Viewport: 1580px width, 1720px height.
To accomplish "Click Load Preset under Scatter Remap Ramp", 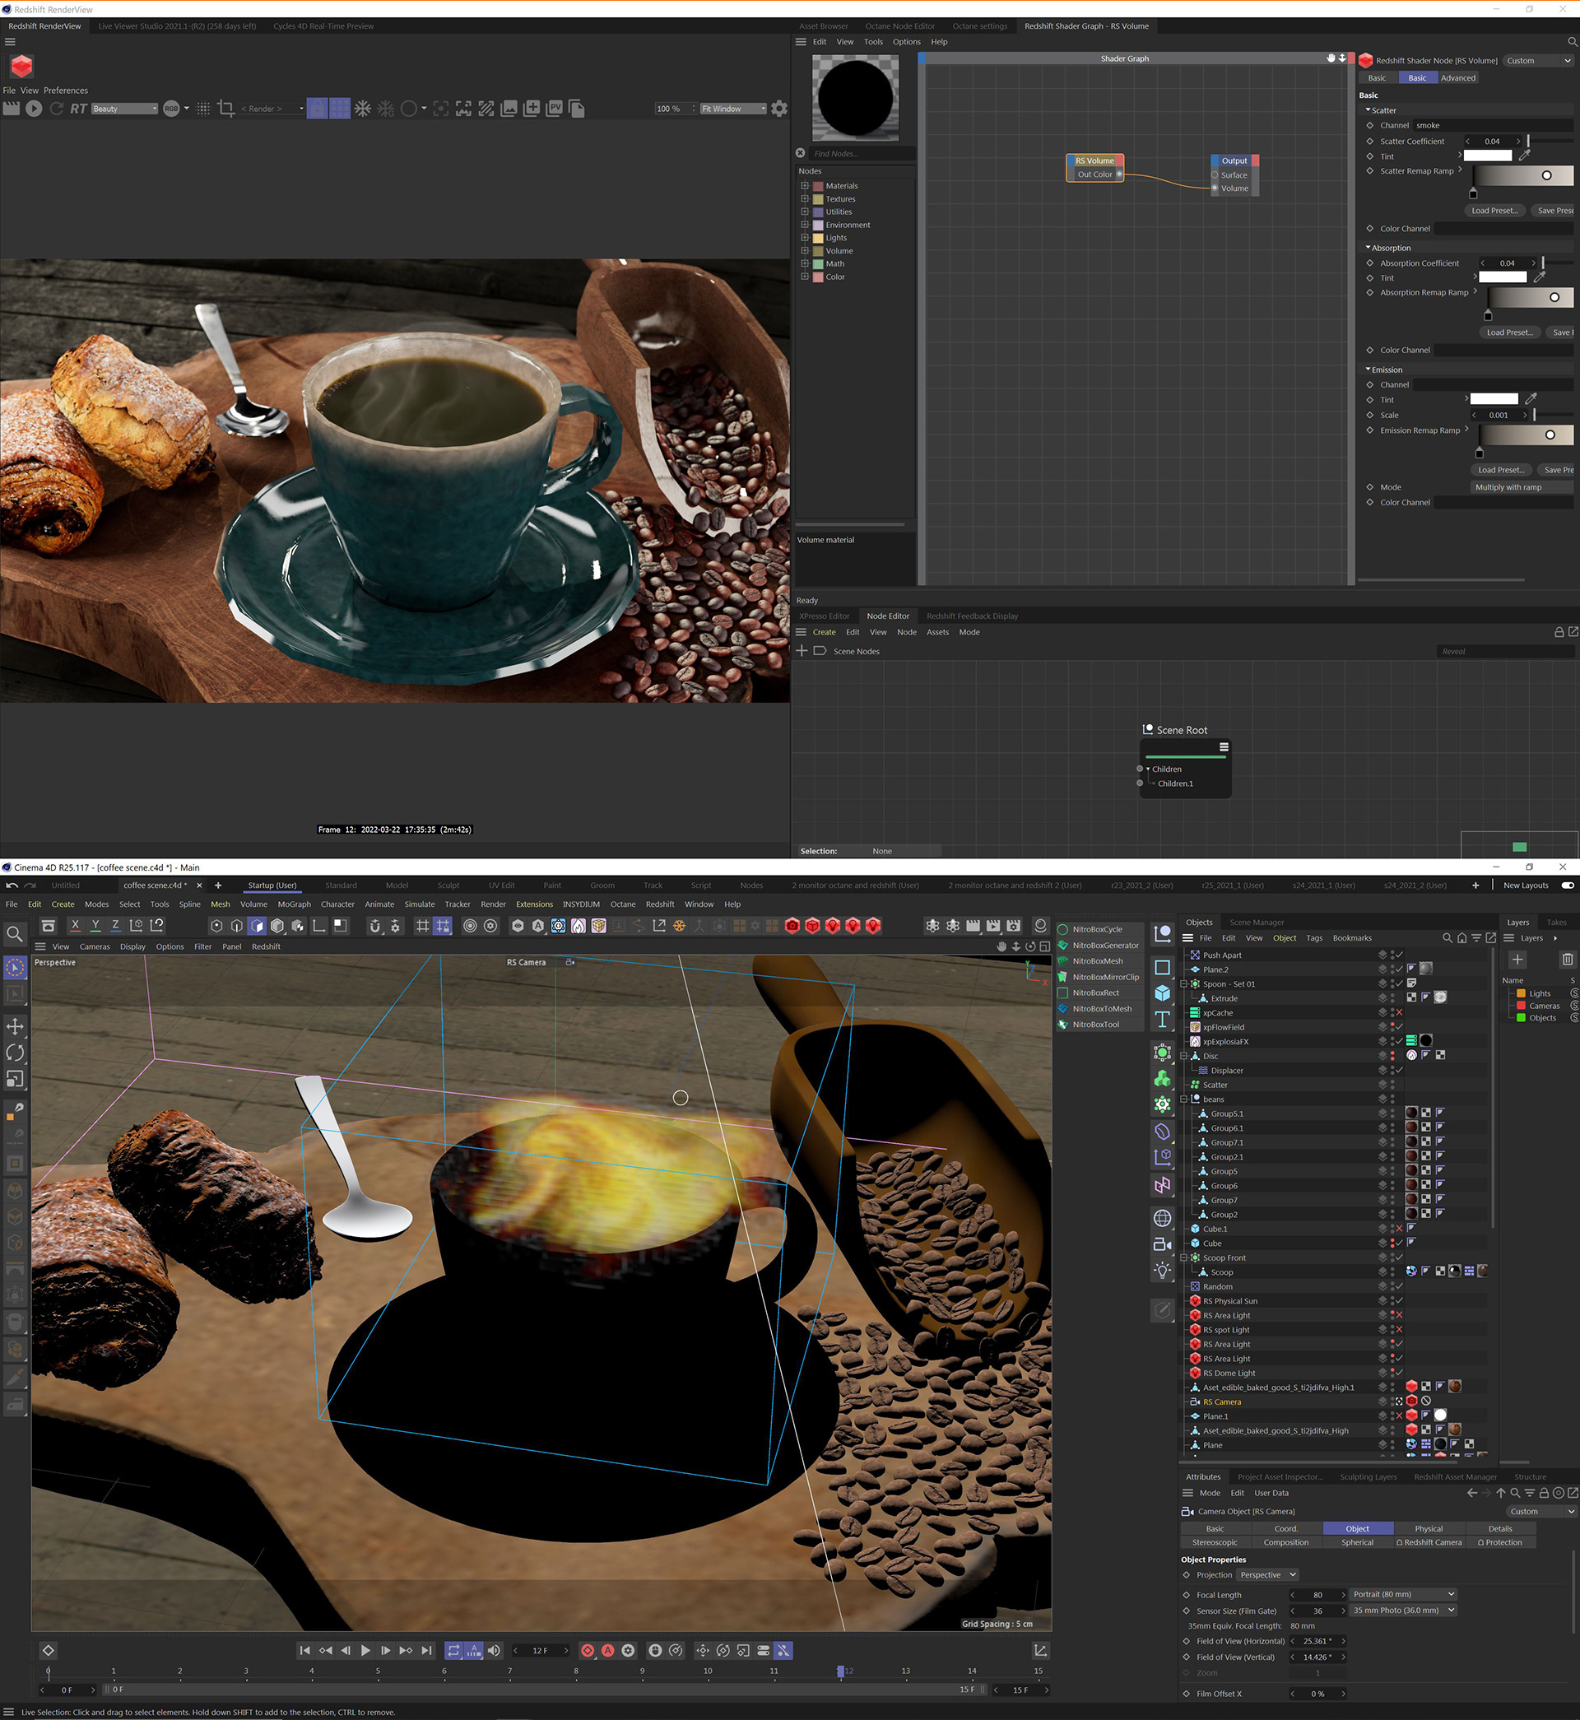I will pos(1494,211).
